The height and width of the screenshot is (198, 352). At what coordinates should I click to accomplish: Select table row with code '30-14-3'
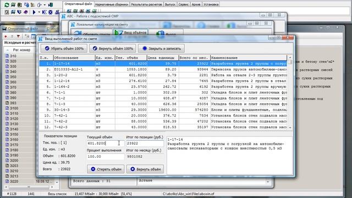163,110
